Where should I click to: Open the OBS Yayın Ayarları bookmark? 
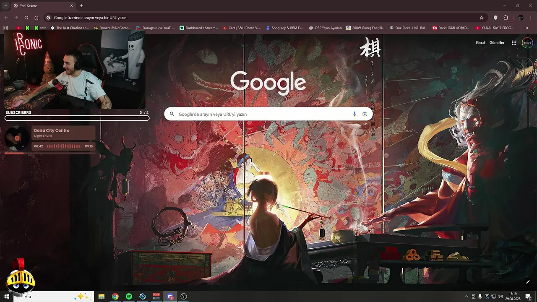pyautogui.click(x=325, y=28)
